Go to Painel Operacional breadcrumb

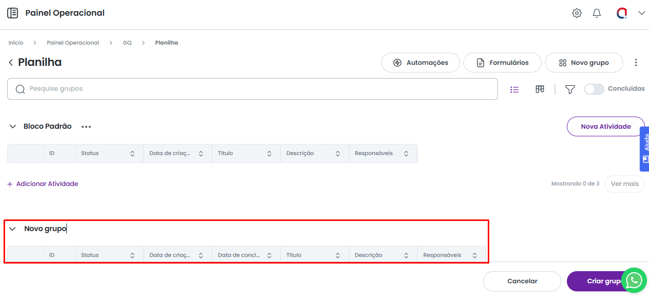tap(73, 43)
